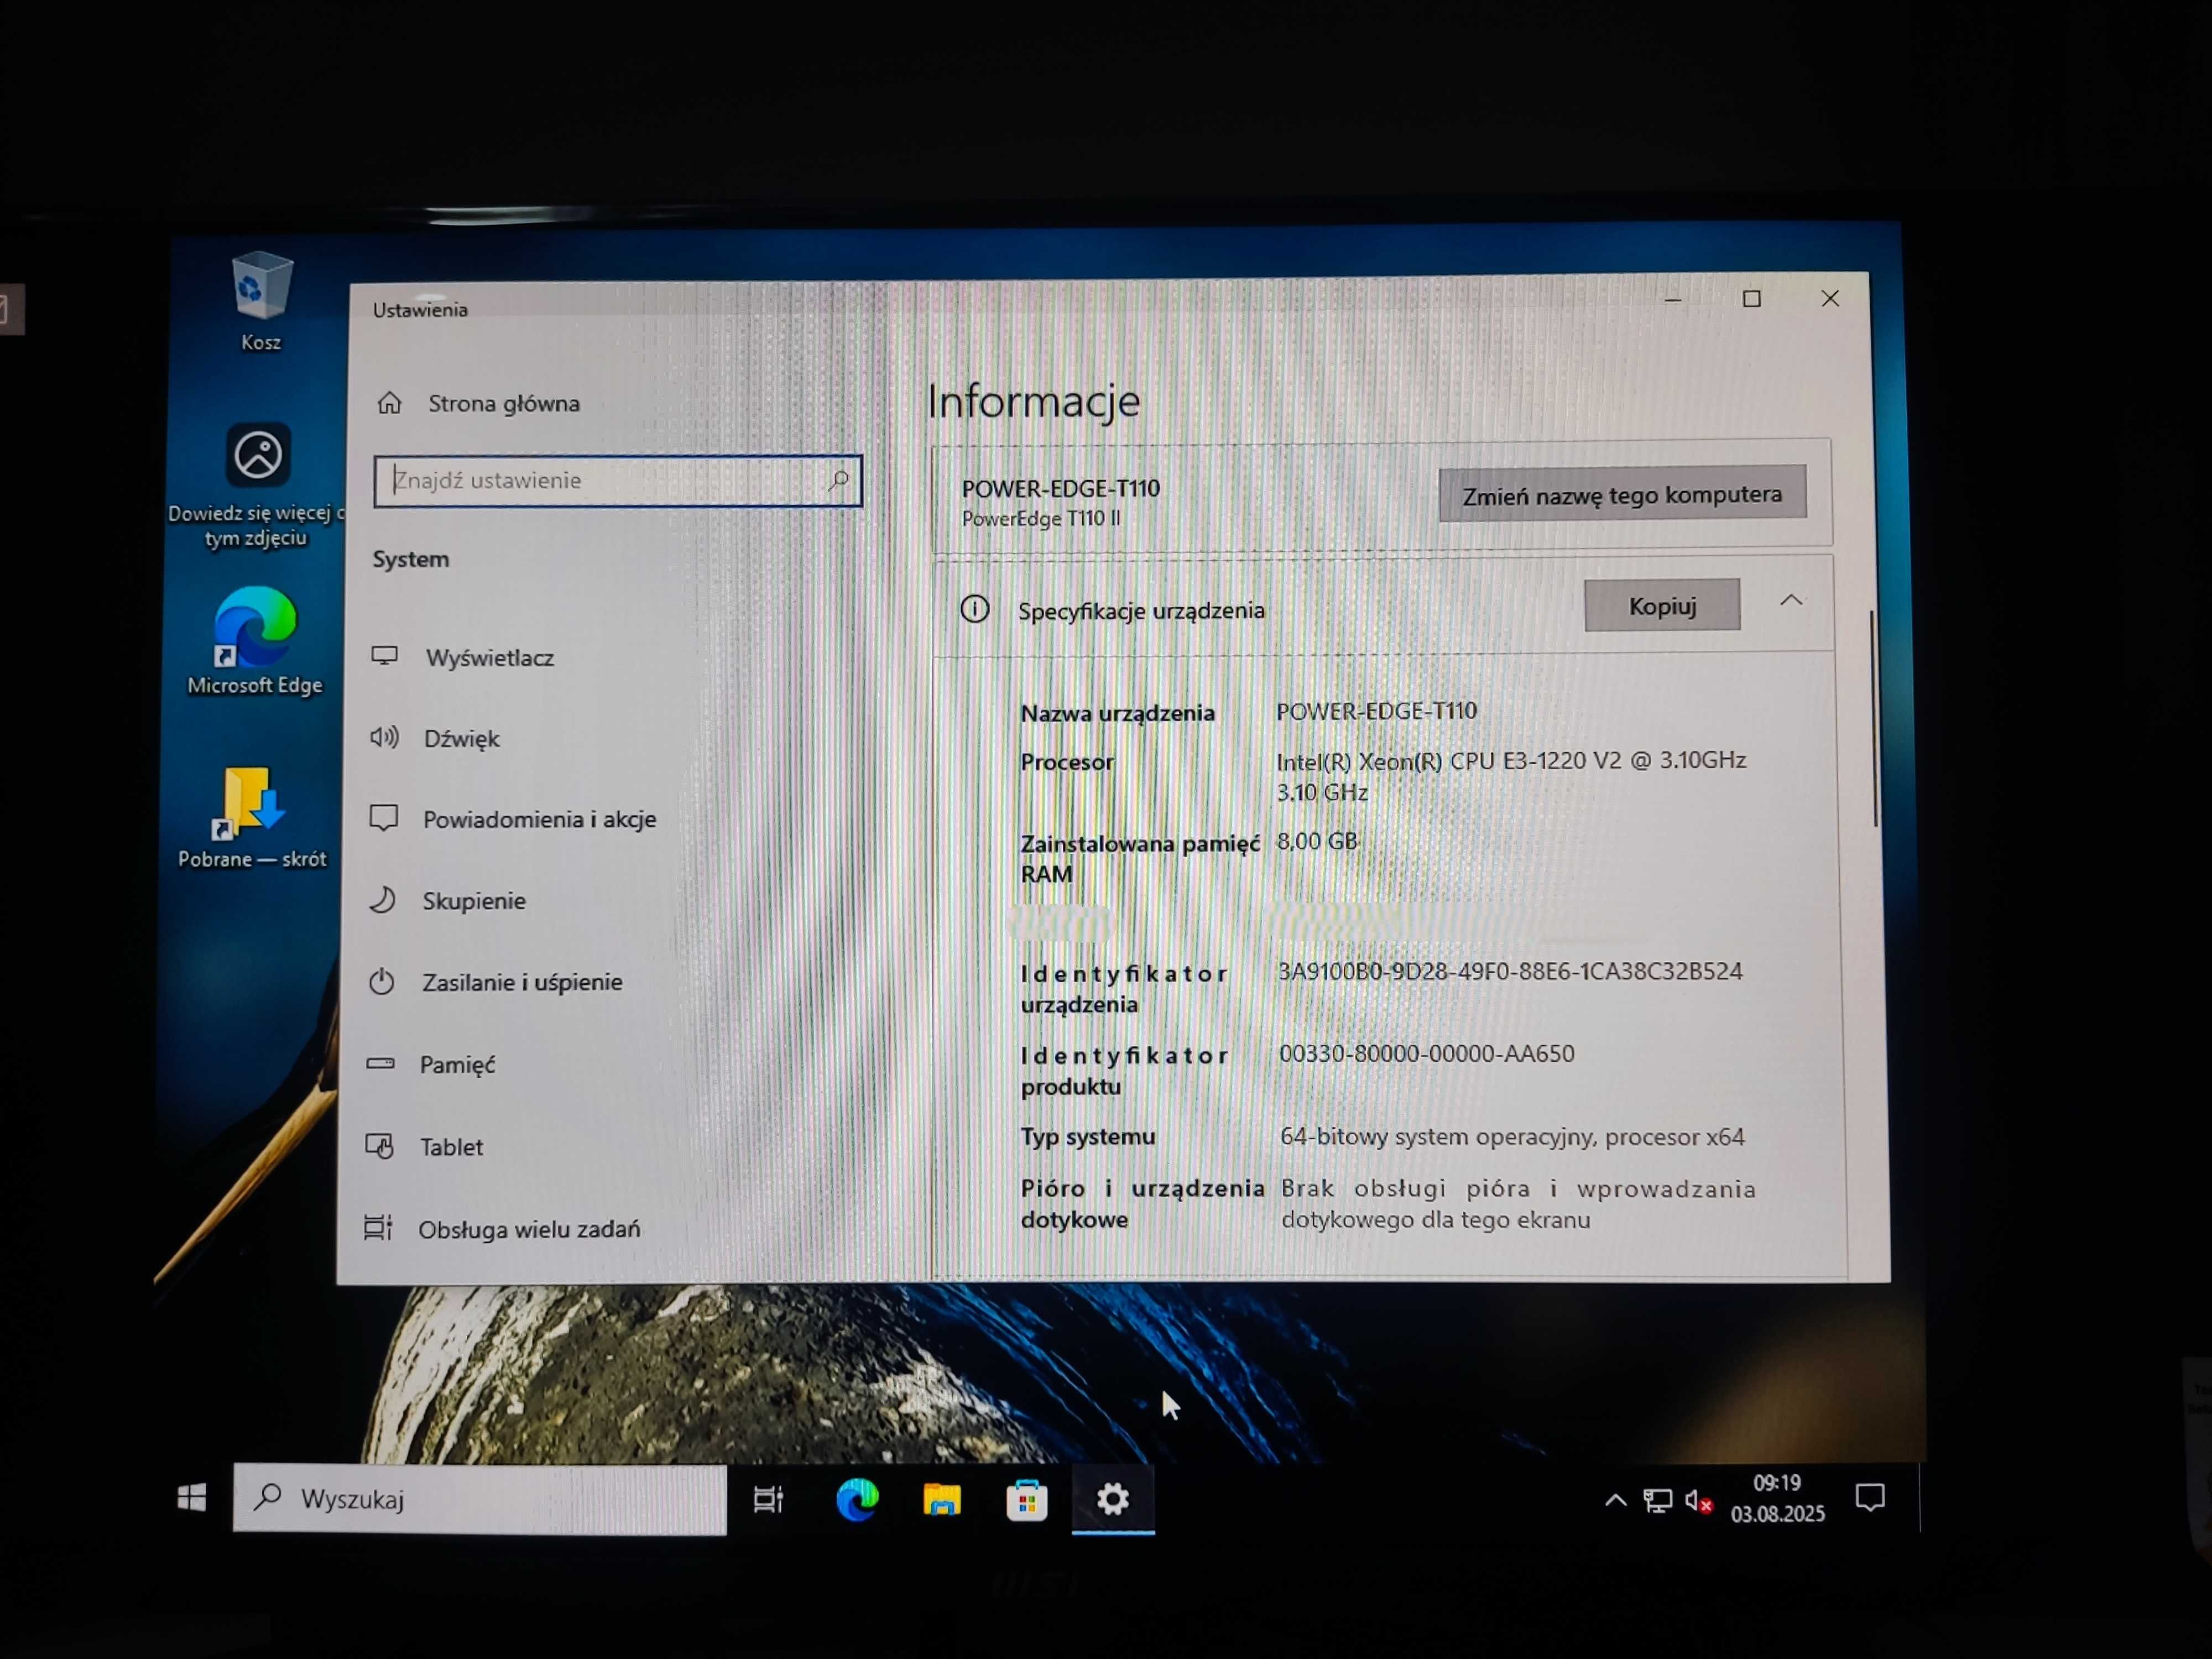Click the 'Znajdź ustawienie' search field

pyautogui.click(x=617, y=481)
